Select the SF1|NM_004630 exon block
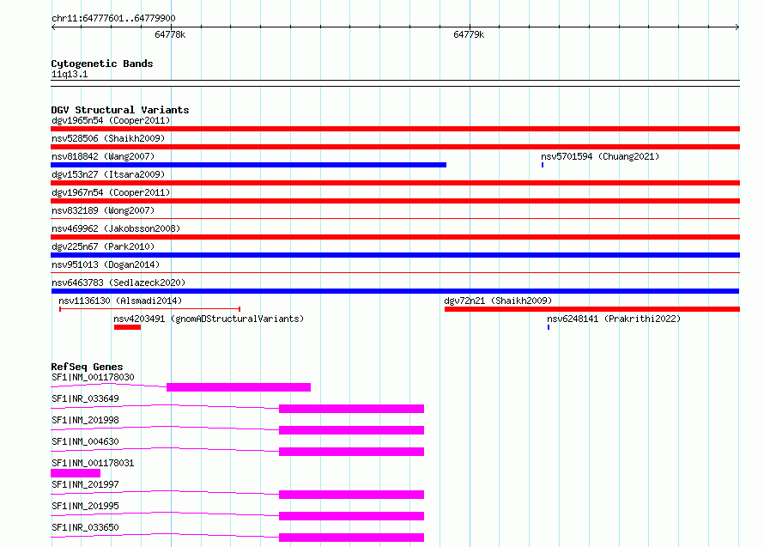 tap(351, 452)
